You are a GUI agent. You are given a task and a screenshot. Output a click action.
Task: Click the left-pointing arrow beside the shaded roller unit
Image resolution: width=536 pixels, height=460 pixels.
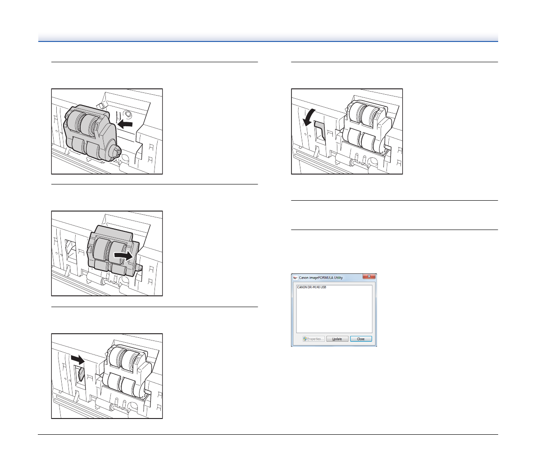125,123
